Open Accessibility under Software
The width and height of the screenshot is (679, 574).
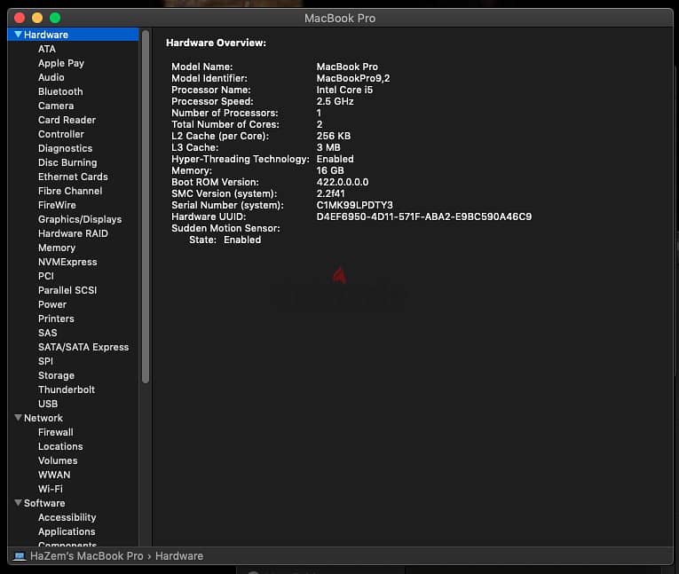tap(67, 517)
